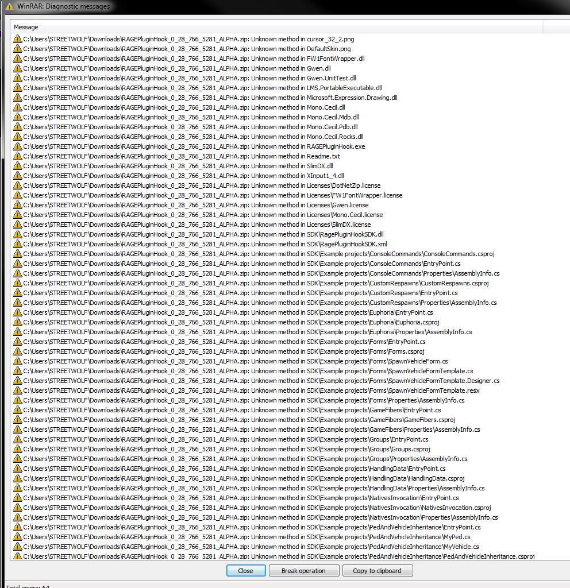Select message for NativesInvocation.csproj
The image size is (570, 588).
pos(257,508)
